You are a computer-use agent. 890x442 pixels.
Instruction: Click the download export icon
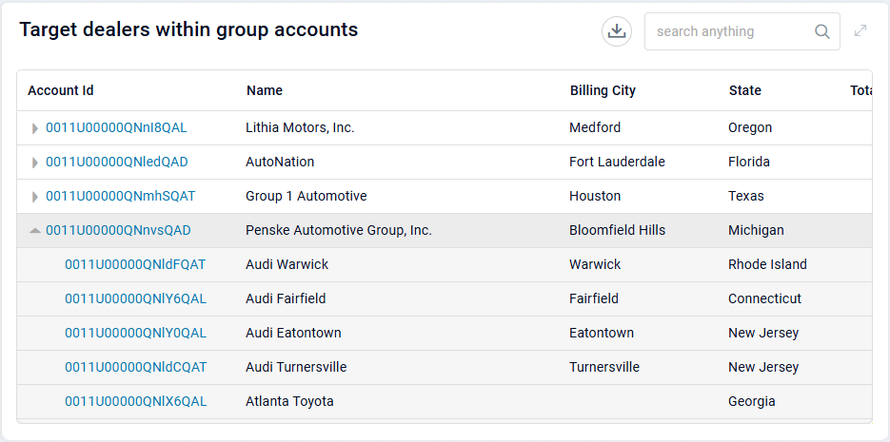617,31
